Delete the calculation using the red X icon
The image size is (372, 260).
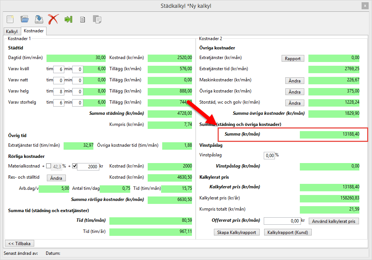click(53, 19)
